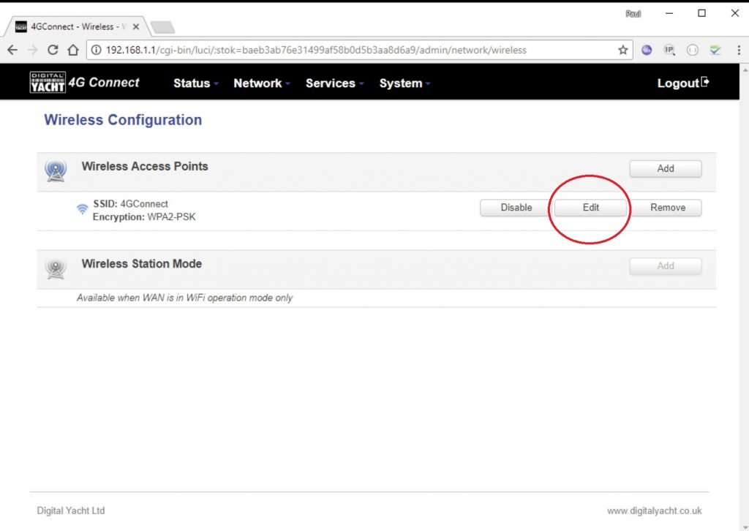Screen dimensions: 749x531
Task: Click the site information icon in address bar
Action: tap(96, 50)
